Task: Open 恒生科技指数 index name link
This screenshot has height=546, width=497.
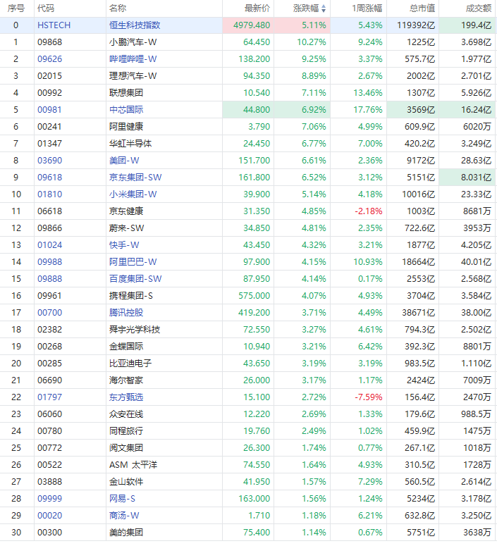Action: (135, 25)
